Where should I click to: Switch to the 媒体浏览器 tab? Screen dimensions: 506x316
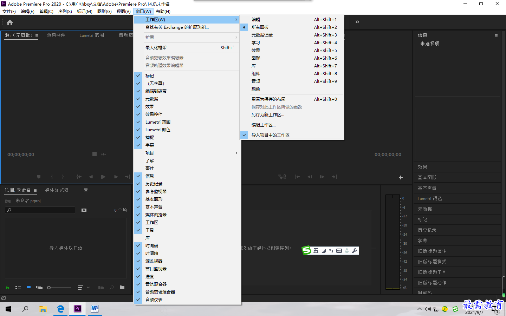point(57,190)
